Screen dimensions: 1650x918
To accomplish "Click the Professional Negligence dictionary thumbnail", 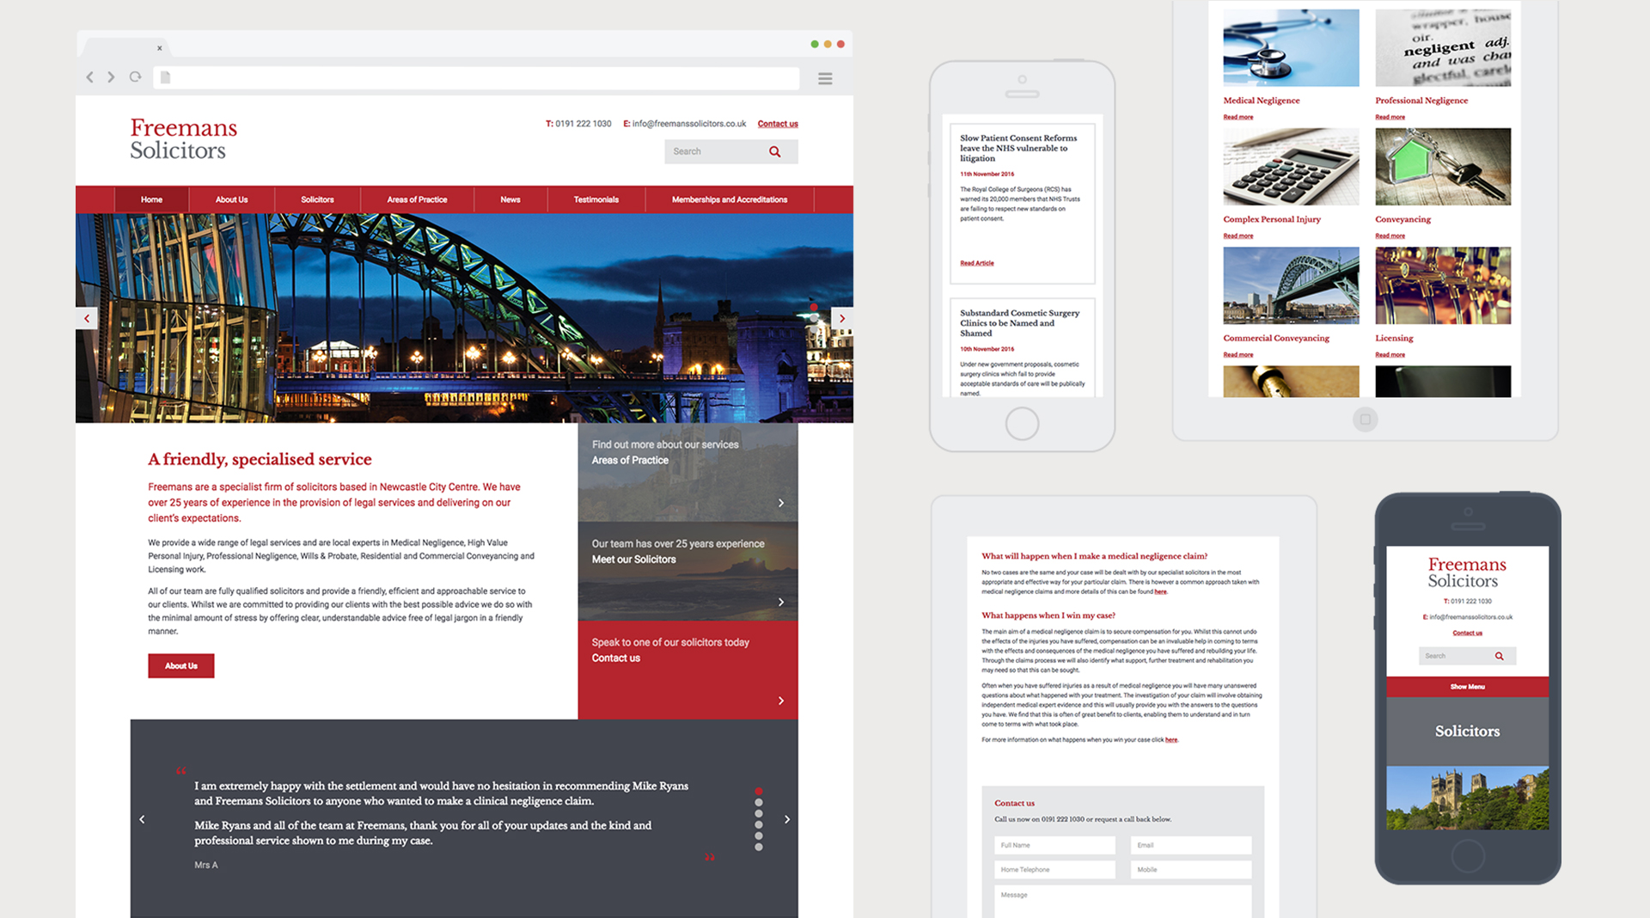I will 1443,48.
